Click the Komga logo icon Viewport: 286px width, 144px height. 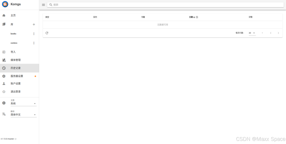click(x=5, y=4)
